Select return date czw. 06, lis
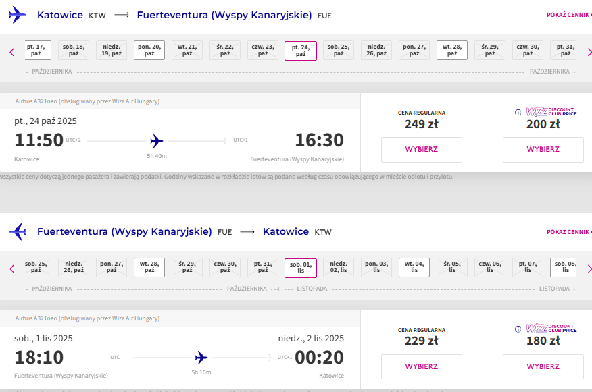This screenshot has height=392, width=592. click(x=490, y=267)
